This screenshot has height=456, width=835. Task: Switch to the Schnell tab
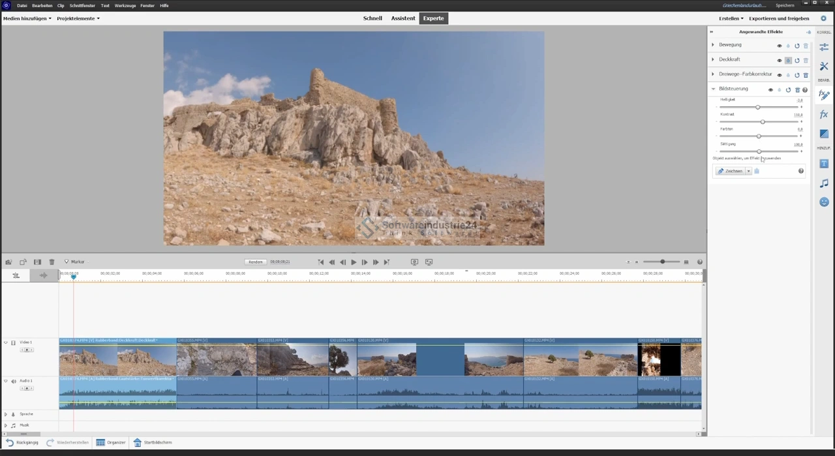tap(372, 18)
